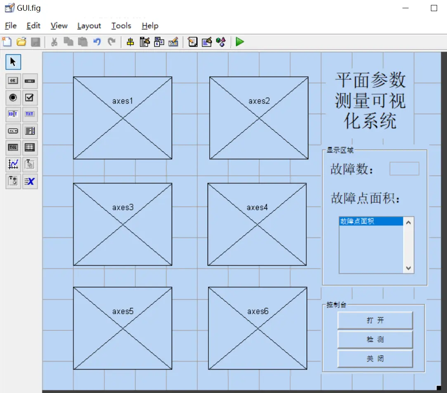Open the Object Browser

221,42
